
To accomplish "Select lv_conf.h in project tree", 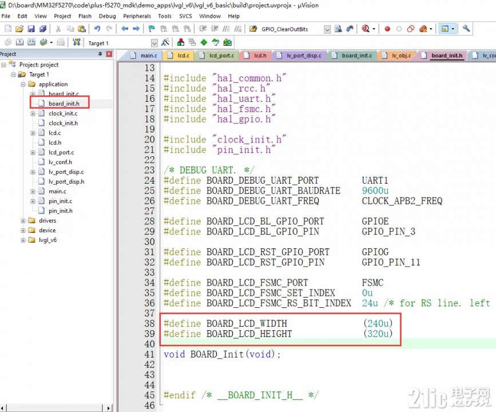I will pos(60,163).
